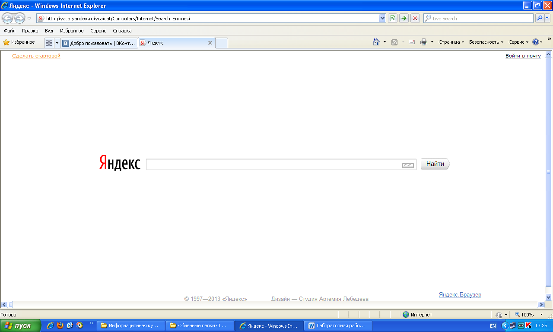Click the Print printer icon
This screenshot has width=553, height=332.
coord(424,42)
